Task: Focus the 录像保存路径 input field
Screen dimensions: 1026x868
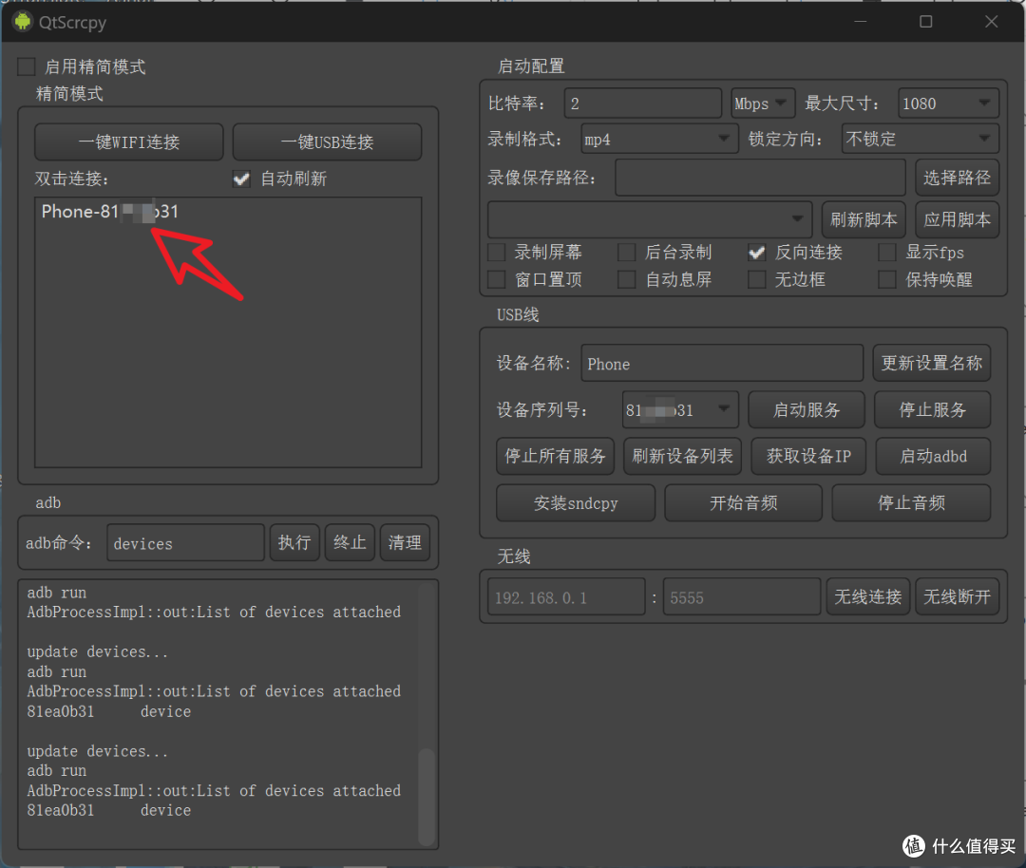Action: [760, 178]
